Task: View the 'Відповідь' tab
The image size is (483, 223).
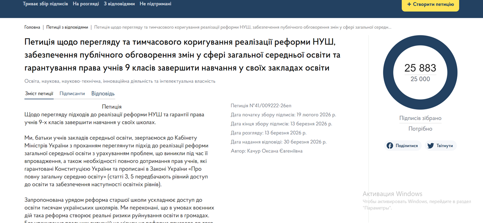Action: (x=103, y=94)
